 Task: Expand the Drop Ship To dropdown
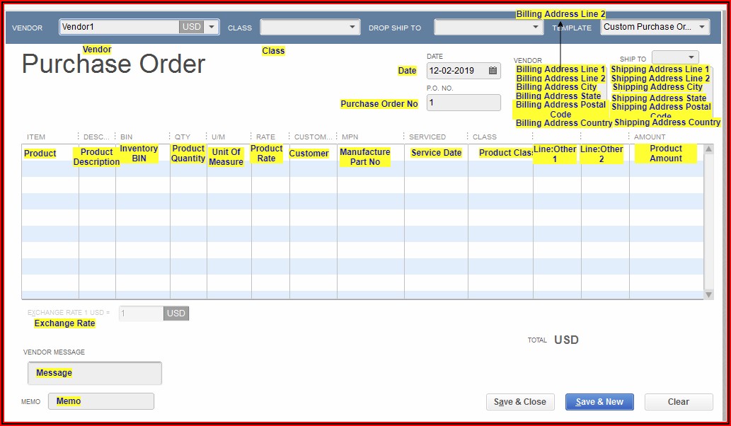[536, 27]
